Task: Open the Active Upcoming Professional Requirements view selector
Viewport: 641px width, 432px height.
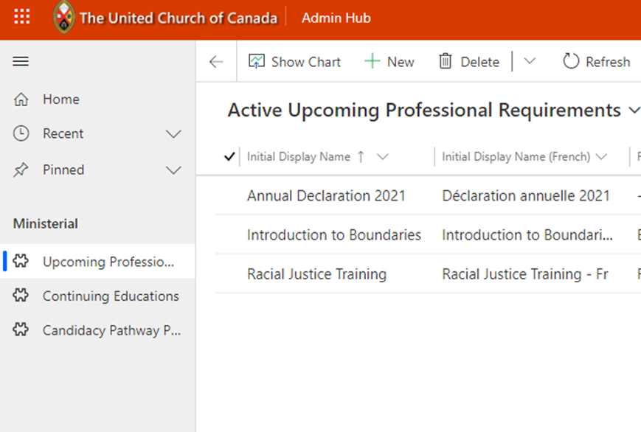Action: tap(634, 111)
